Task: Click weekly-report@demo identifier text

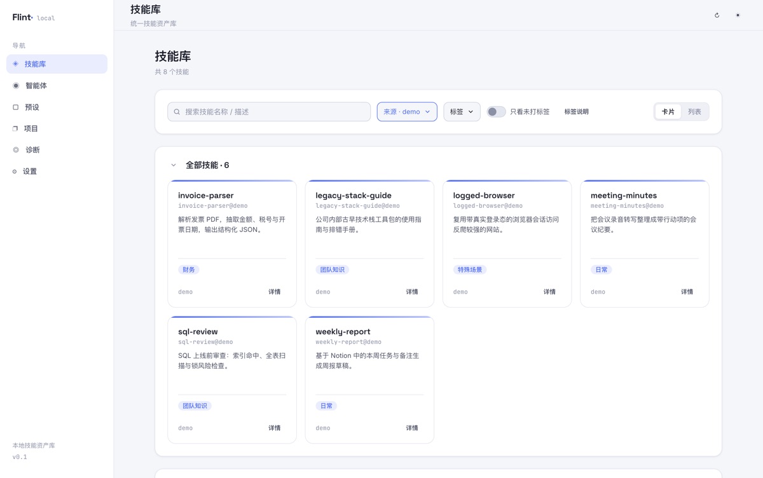Action: coord(348,342)
